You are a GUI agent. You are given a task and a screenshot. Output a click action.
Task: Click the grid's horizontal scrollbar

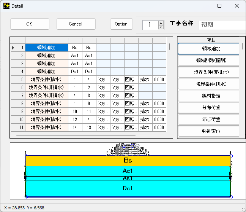76,135
